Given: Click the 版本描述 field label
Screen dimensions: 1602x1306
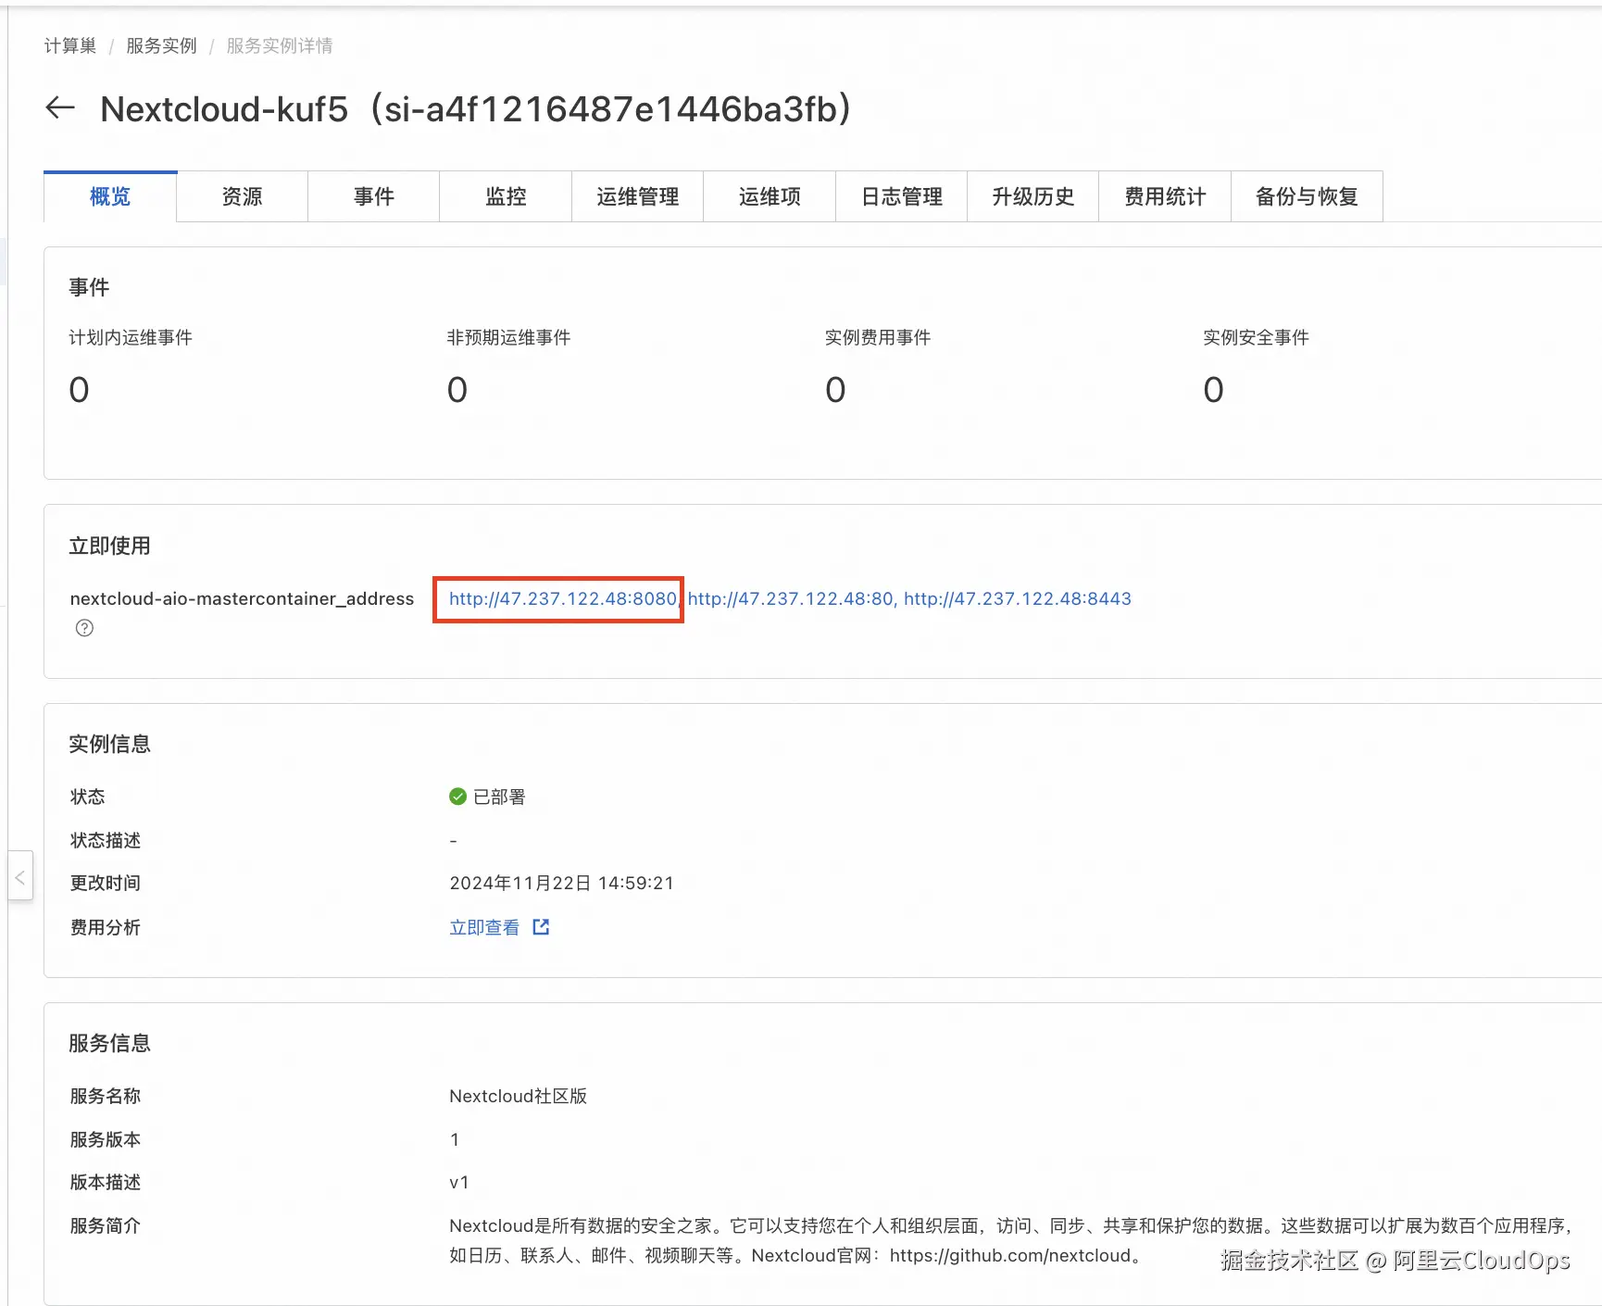Looking at the screenshot, I should click(x=106, y=1182).
